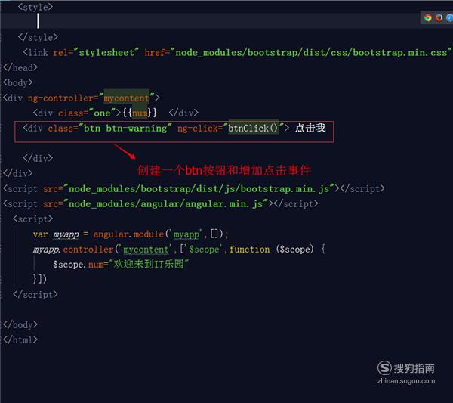Click the closing </html> tag
The width and height of the screenshot is (453, 403).
20,340
